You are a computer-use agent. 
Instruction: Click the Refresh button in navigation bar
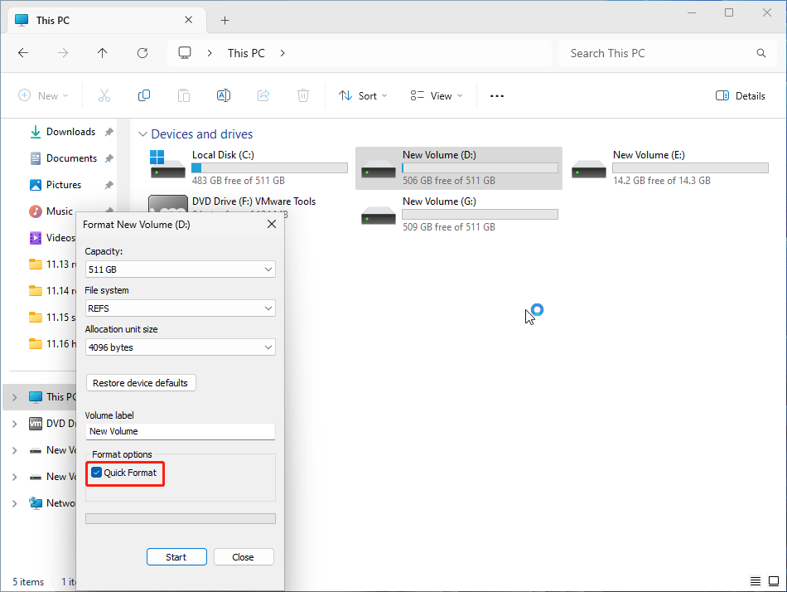142,53
